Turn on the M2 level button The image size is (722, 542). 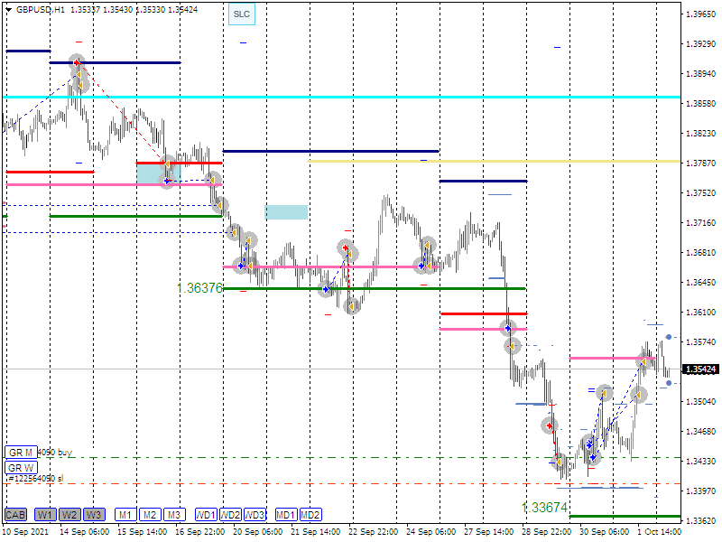[150, 515]
